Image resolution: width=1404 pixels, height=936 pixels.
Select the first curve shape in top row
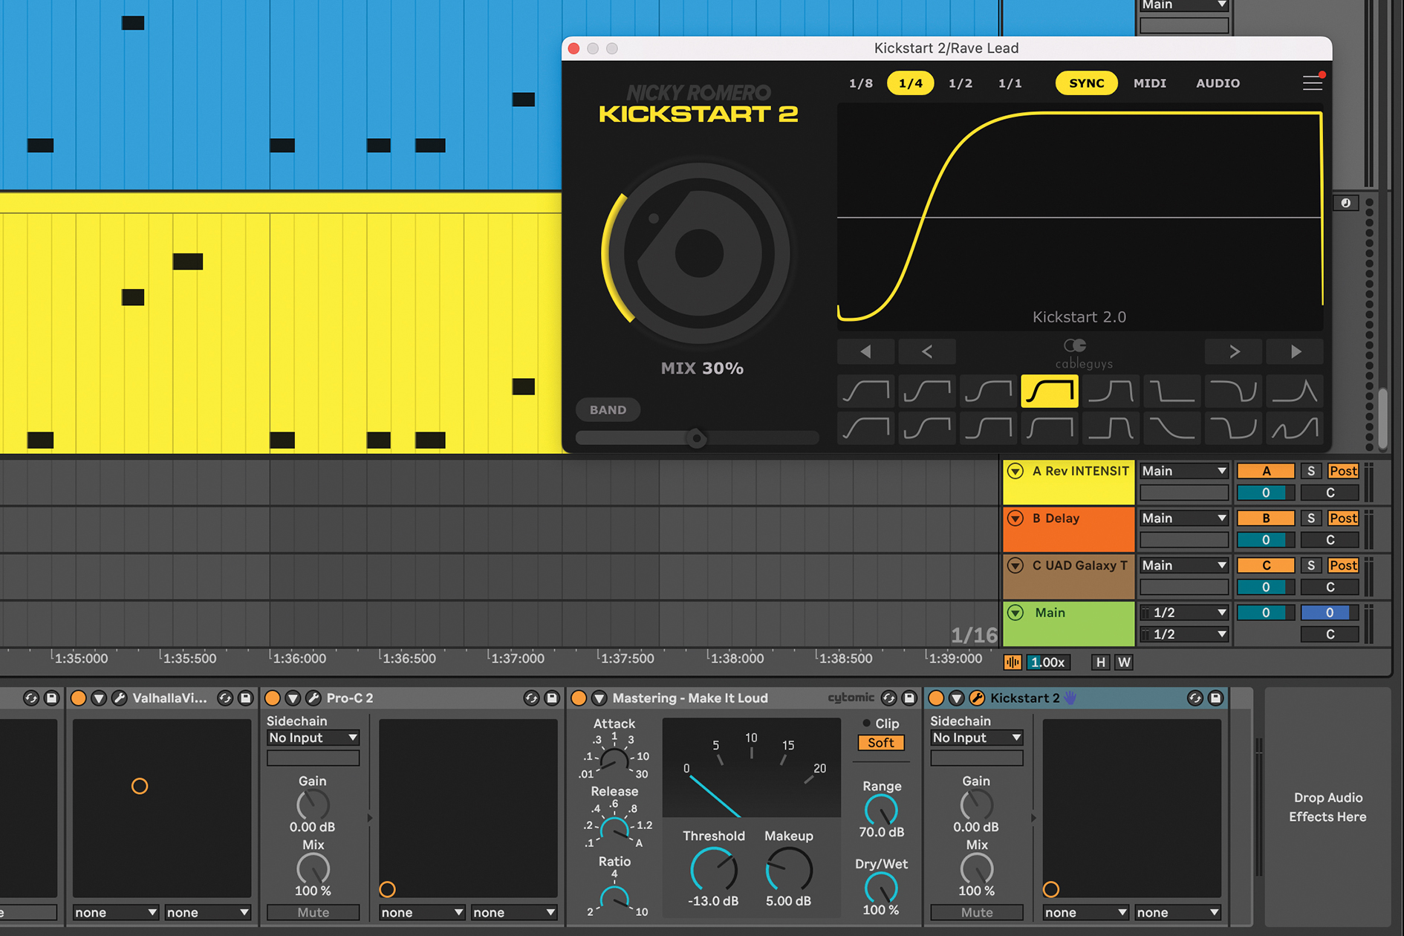pos(865,391)
